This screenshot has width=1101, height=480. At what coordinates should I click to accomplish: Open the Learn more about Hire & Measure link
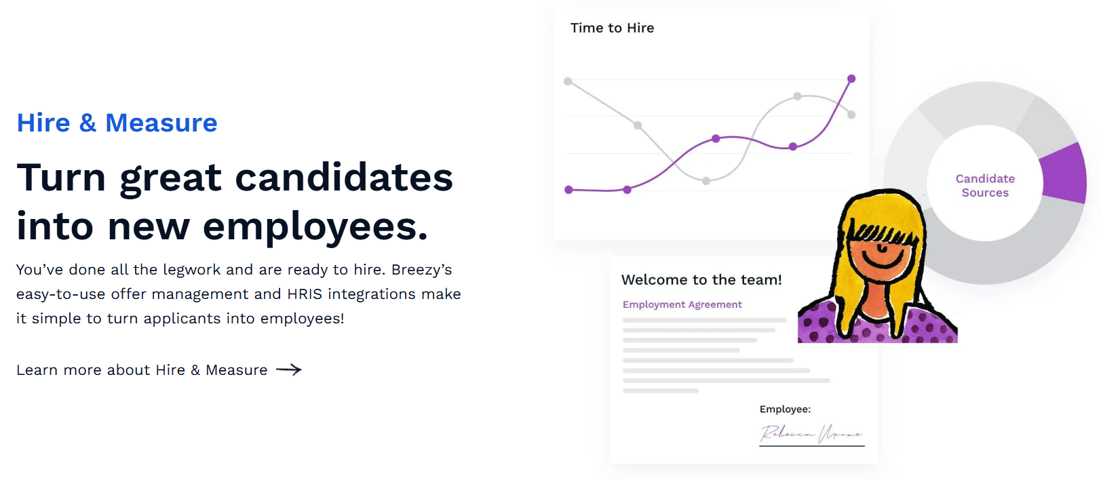tap(142, 370)
